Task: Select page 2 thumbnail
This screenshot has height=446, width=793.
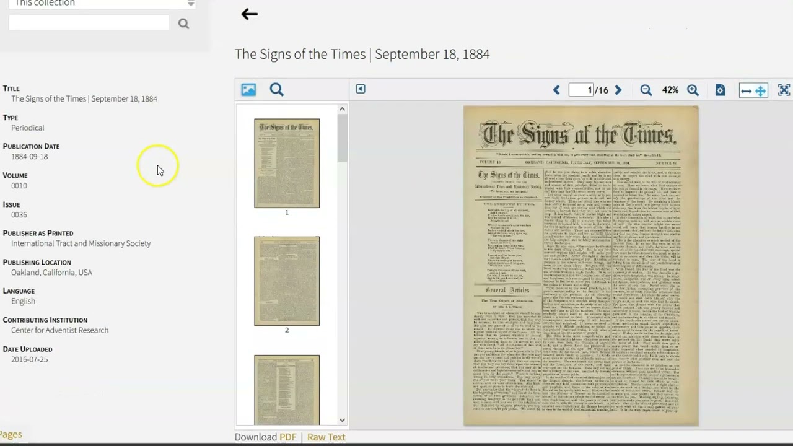Action: (x=287, y=281)
